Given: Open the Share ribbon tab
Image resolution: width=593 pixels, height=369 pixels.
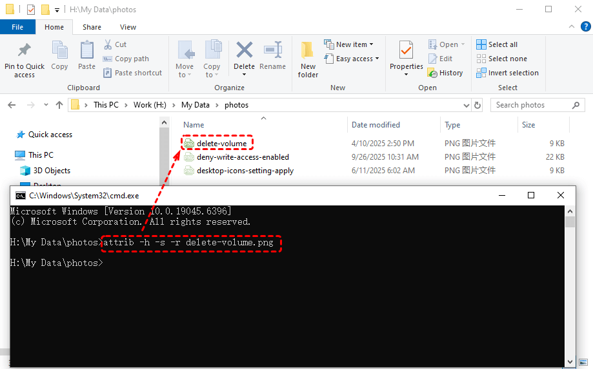Looking at the screenshot, I should pyautogui.click(x=92, y=27).
